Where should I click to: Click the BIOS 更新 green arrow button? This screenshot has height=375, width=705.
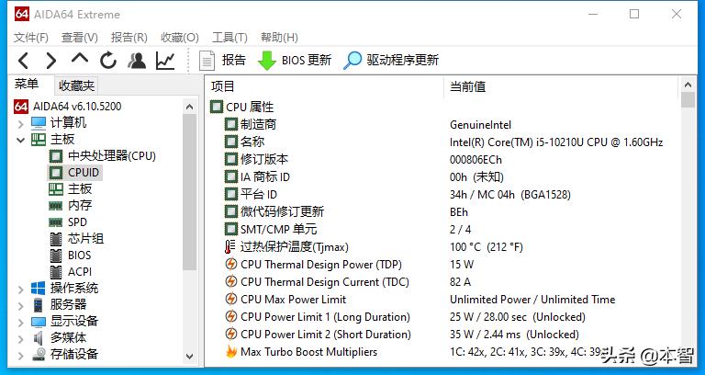295,61
